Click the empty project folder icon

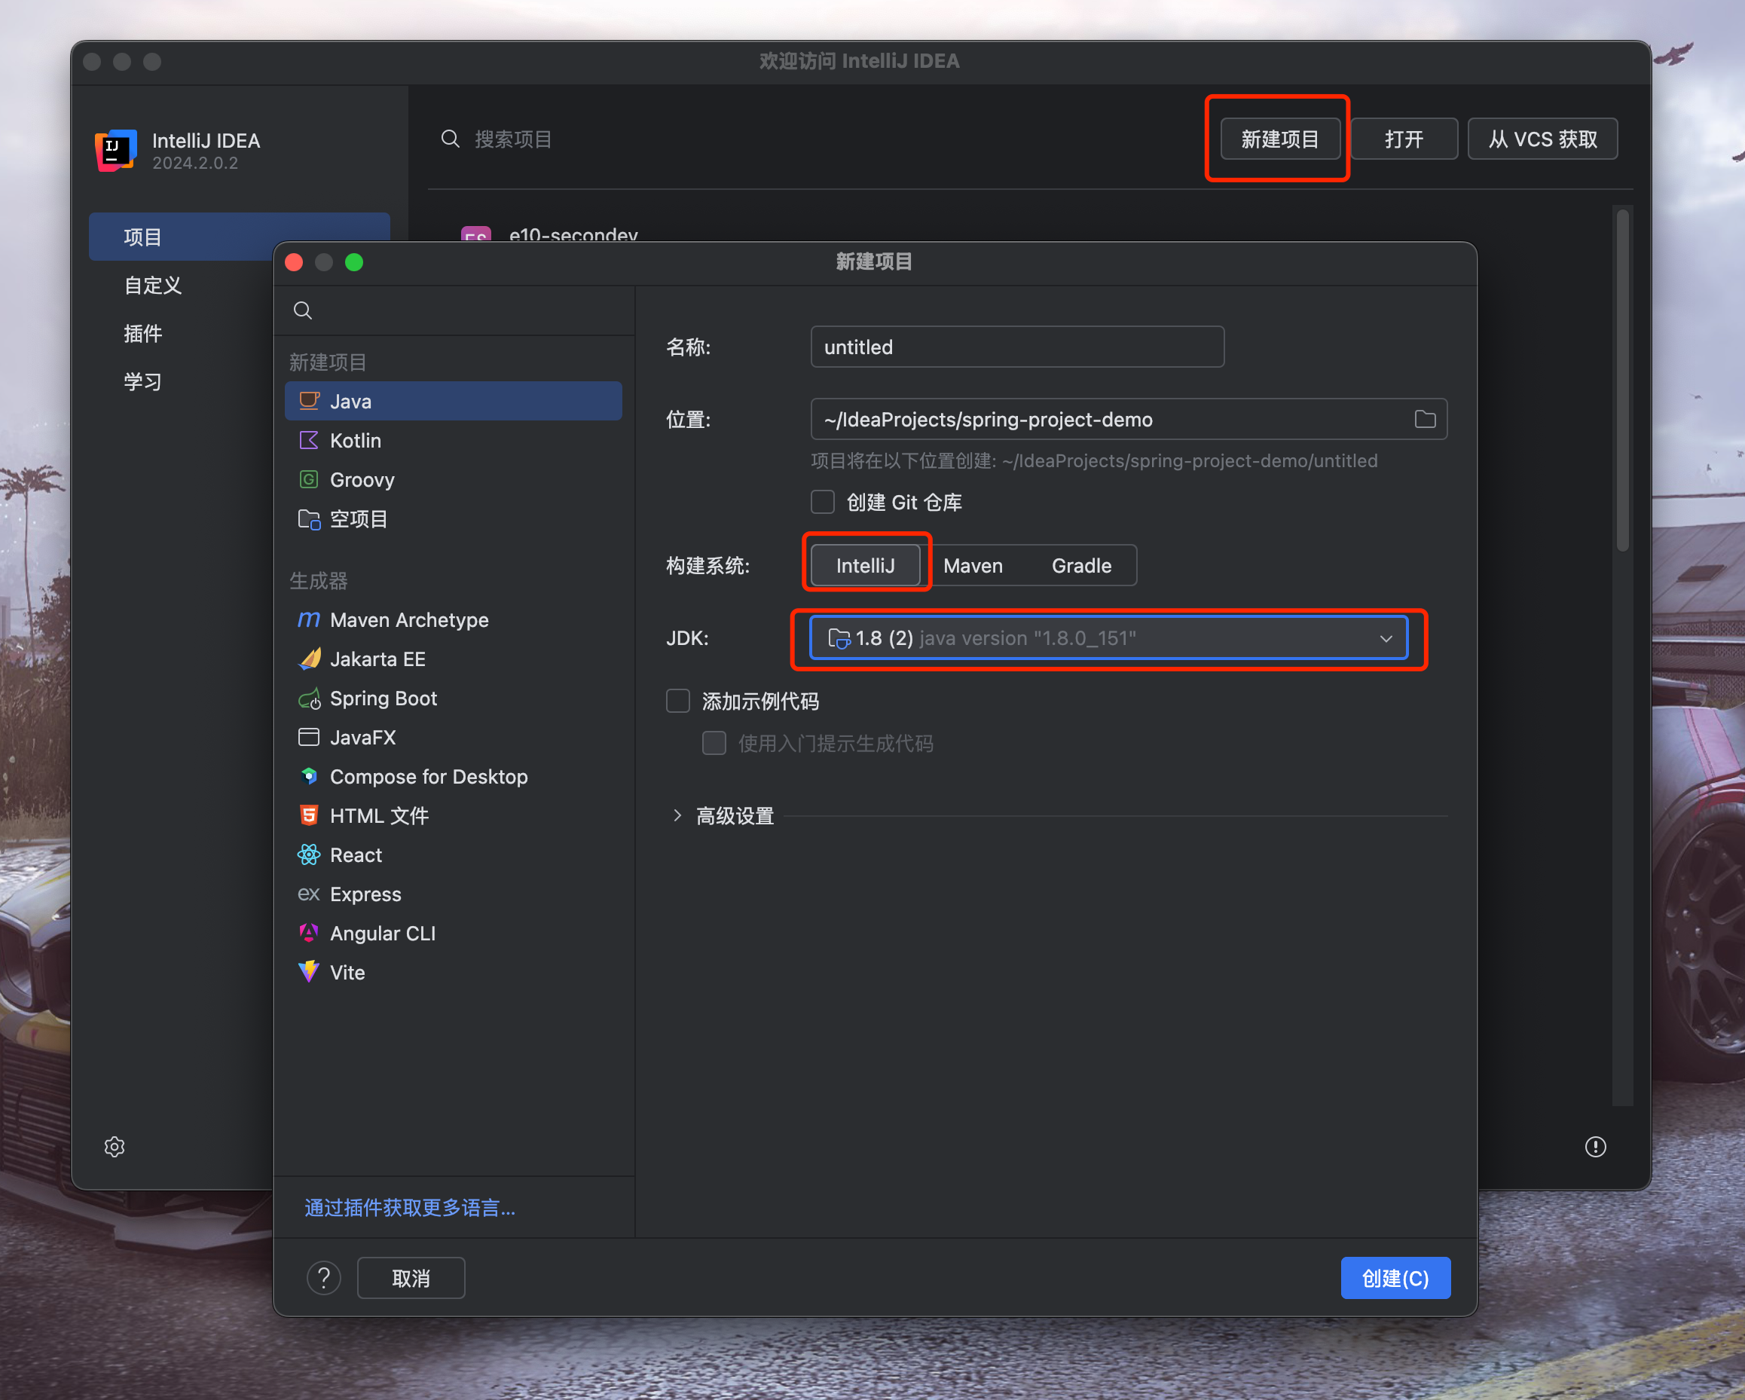309,518
